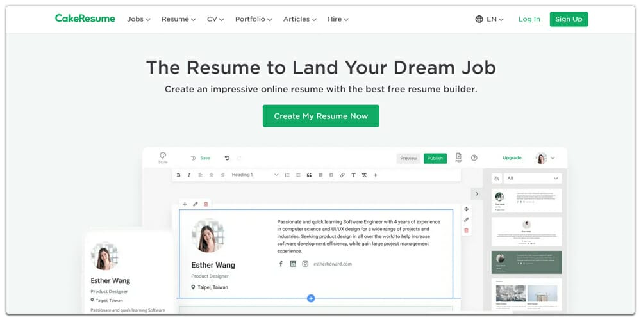Expand the Jobs menu
The width and height of the screenshot is (641, 320).
tap(138, 19)
